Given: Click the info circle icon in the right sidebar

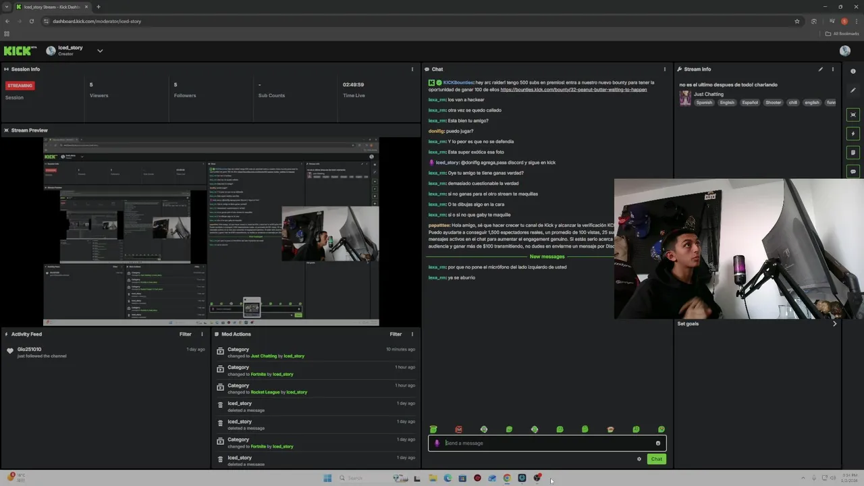Looking at the screenshot, I should [853, 71].
